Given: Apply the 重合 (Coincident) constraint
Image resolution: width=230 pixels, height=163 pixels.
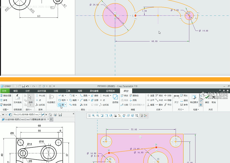Looking at the screenshot, I should [x=159, y=105].
